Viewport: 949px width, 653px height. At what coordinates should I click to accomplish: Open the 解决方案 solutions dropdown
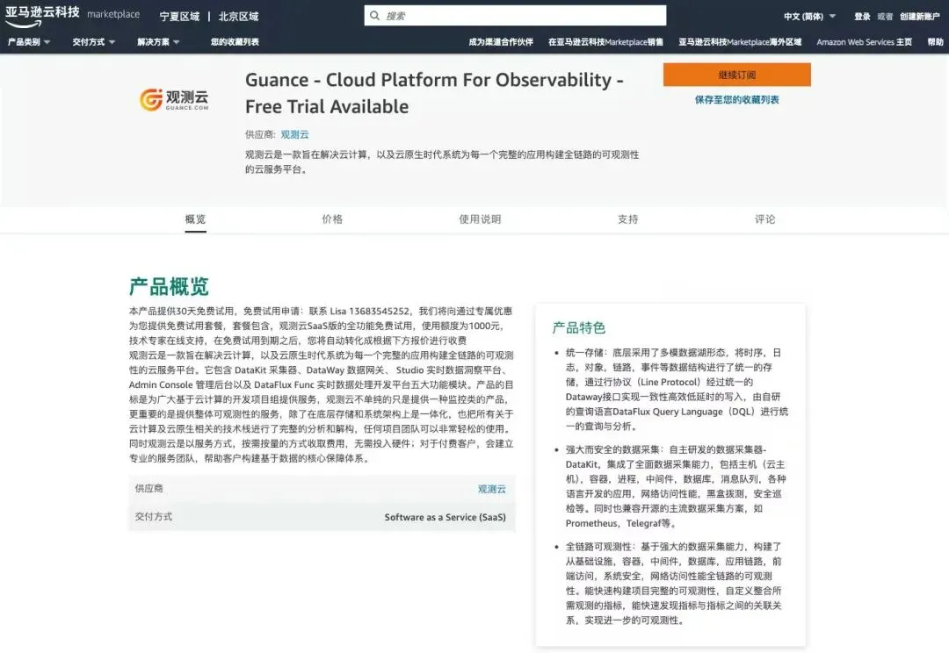click(x=157, y=40)
